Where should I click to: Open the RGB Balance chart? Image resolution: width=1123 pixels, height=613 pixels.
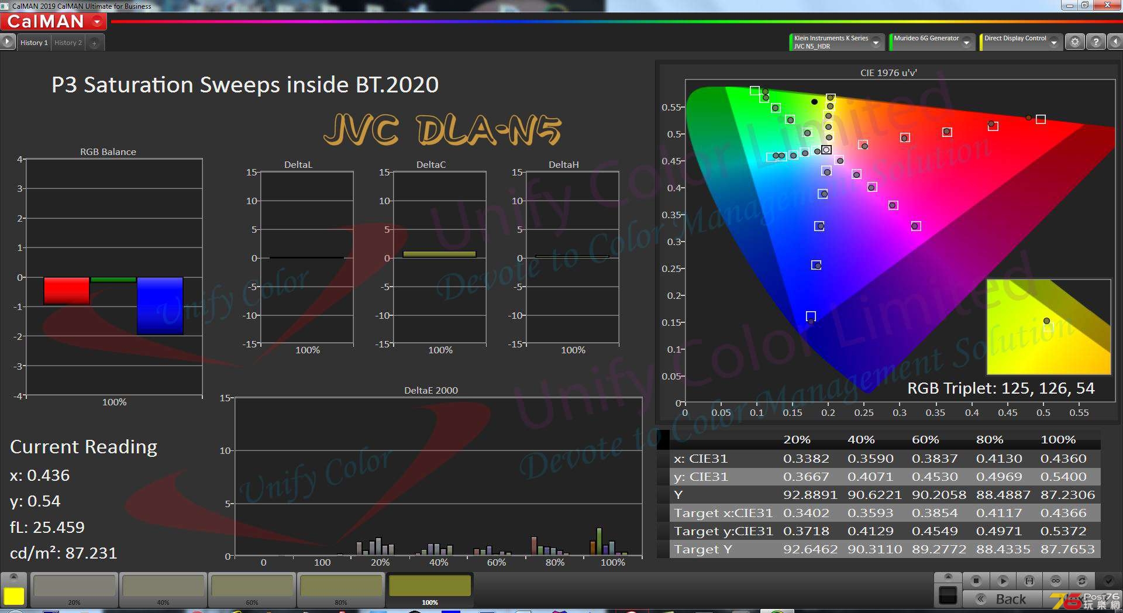click(114, 278)
